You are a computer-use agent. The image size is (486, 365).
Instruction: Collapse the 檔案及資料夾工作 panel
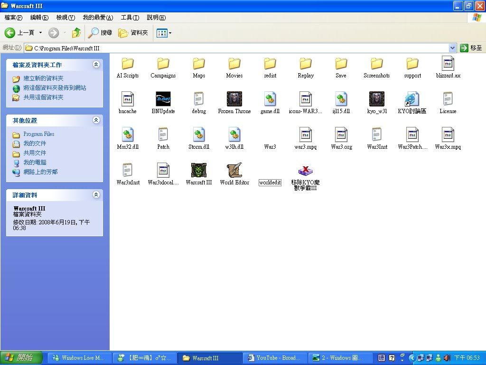point(96,65)
